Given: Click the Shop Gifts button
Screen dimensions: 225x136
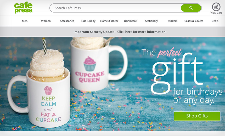Looking at the screenshot, I should pyautogui.click(x=197, y=116).
